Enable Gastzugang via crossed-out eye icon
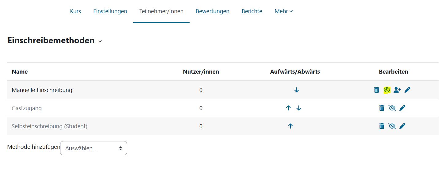 [x=392, y=108]
